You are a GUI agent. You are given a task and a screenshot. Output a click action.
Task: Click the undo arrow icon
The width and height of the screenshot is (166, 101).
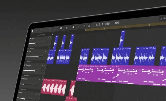pos(36,31)
